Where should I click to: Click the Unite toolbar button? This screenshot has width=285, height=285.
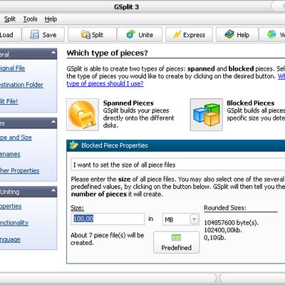point(140,35)
